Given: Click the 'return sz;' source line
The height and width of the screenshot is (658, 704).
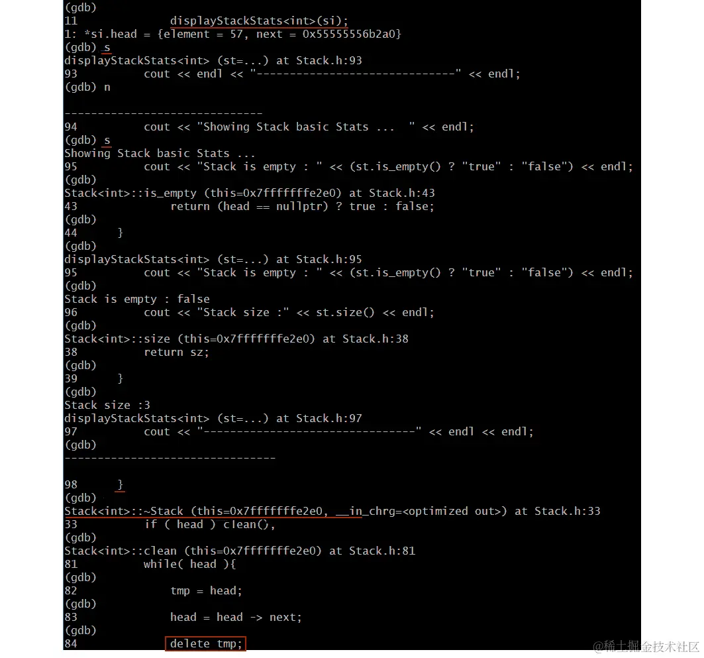Looking at the screenshot, I should 176,352.
